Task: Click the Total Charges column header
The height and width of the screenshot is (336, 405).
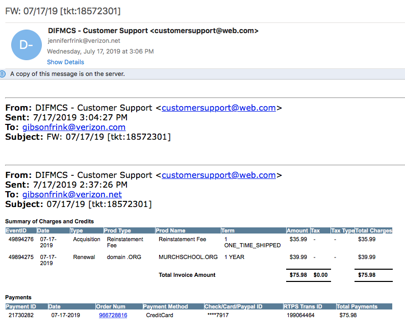Action: 373,230
